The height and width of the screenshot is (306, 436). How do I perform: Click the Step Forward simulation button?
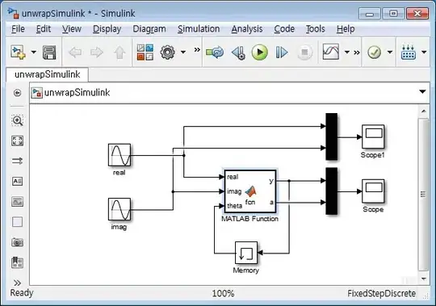[282, 52]
